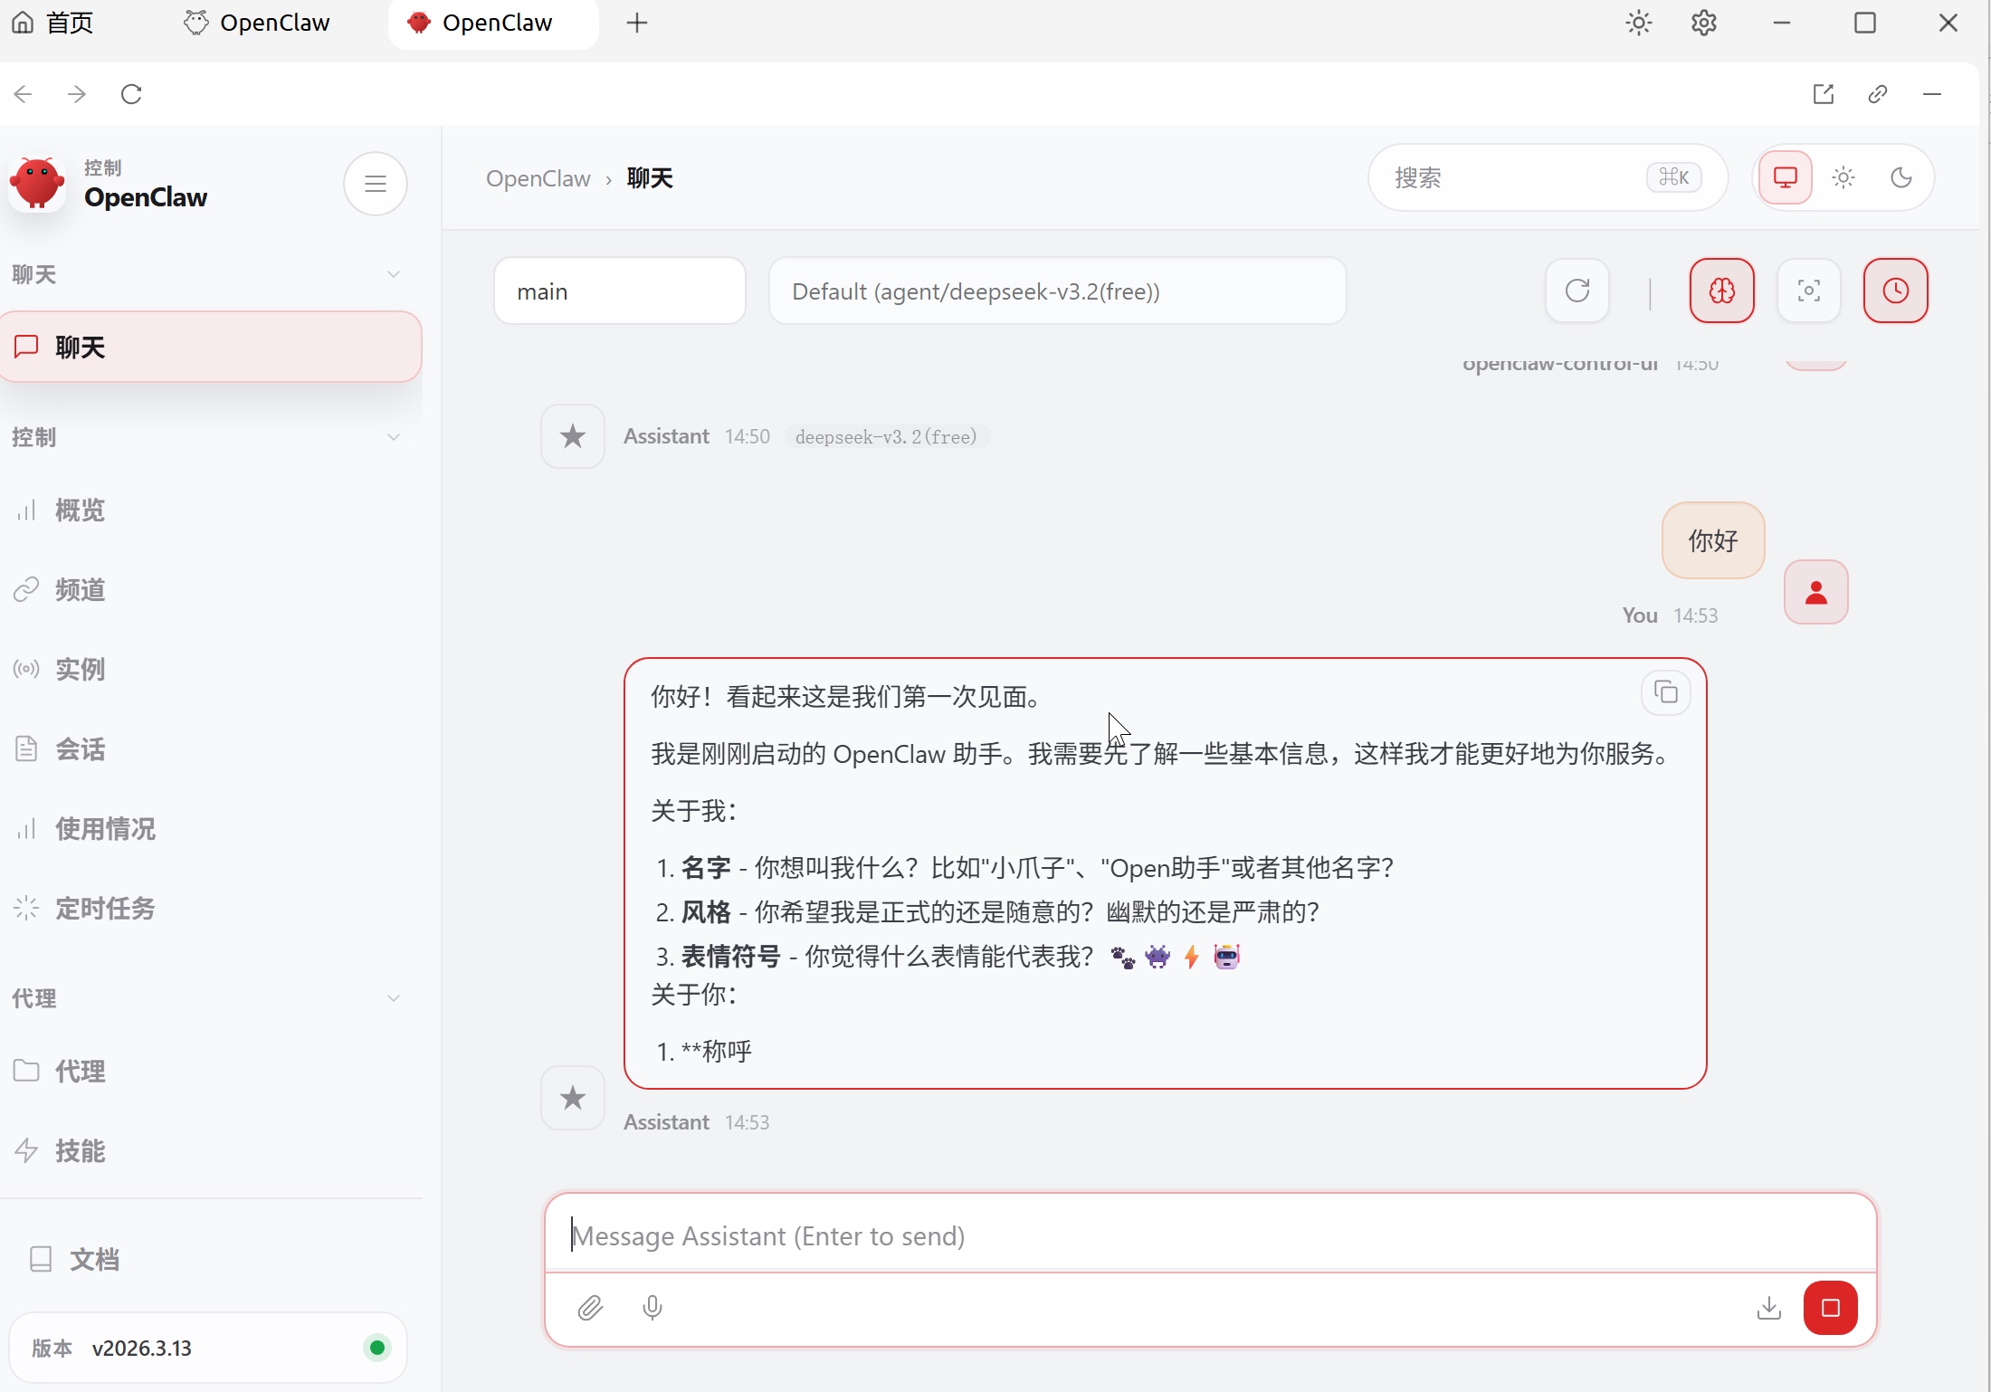This screenshot has width=1991, height=1392.
Task: Click the OpenClaw breadcrumb link
Action: pos(538,178)
